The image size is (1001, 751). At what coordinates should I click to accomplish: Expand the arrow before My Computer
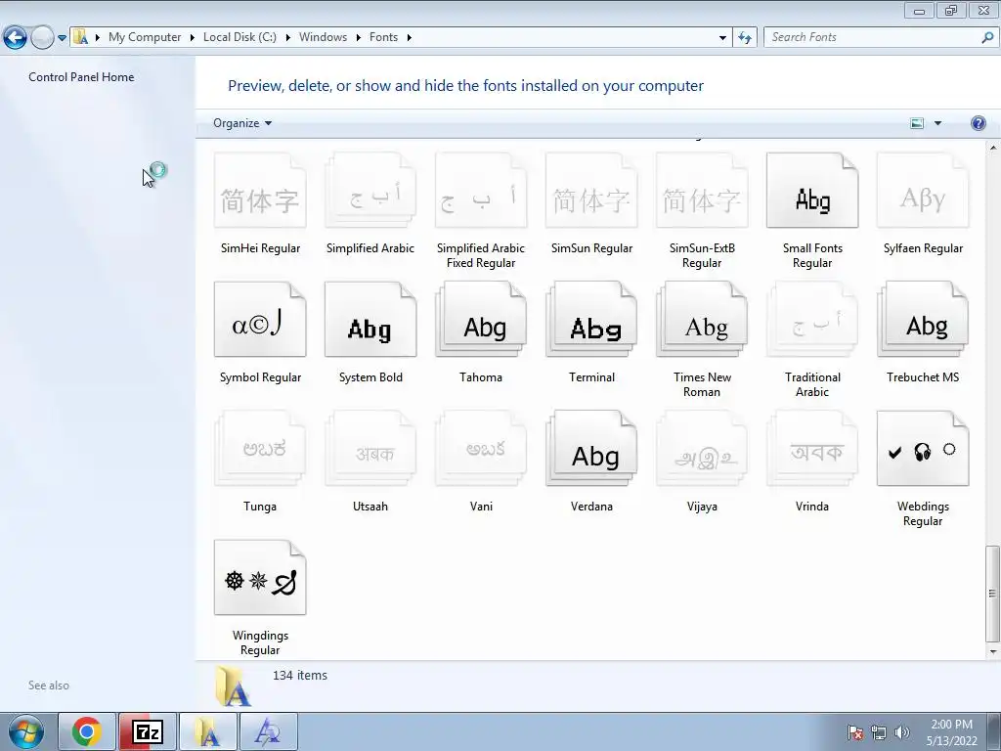coord(97,38)
